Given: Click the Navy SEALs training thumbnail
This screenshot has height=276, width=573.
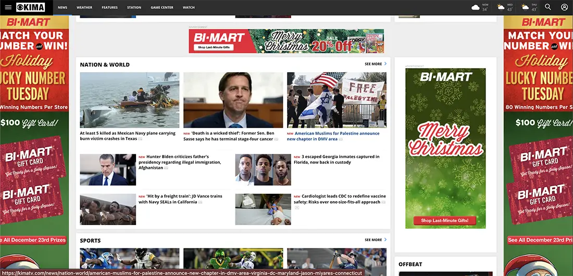Looking at the screenshot, I should click(108, 209).
